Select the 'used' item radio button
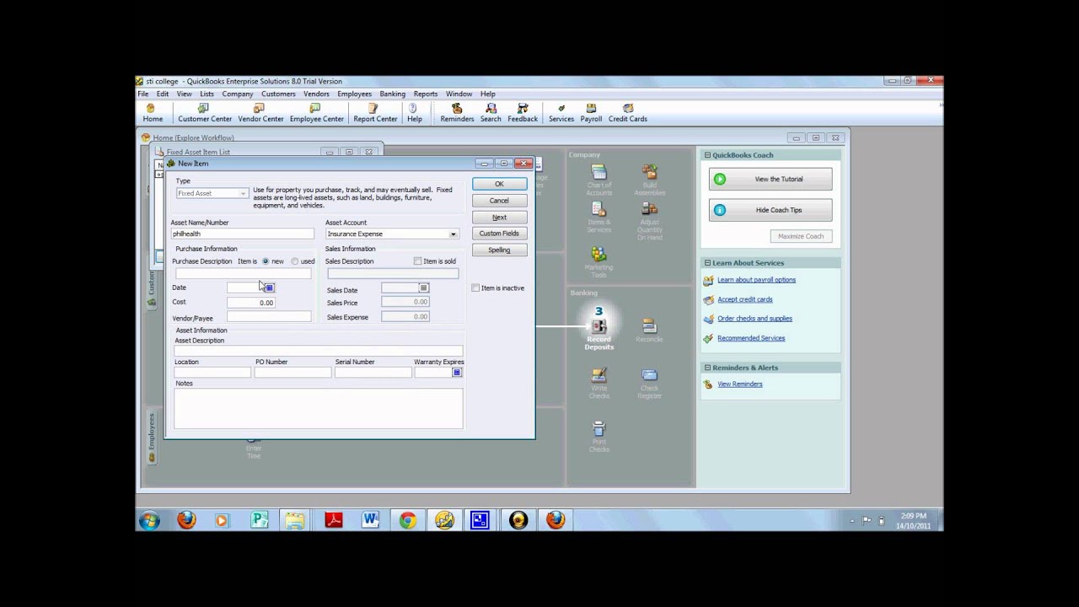 295,261
